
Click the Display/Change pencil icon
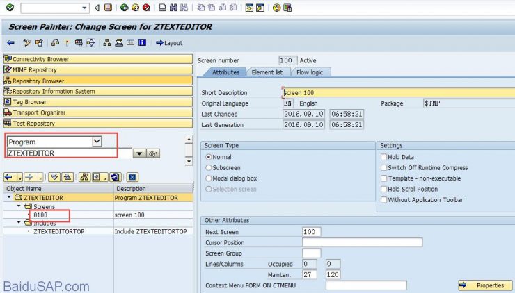27,42
